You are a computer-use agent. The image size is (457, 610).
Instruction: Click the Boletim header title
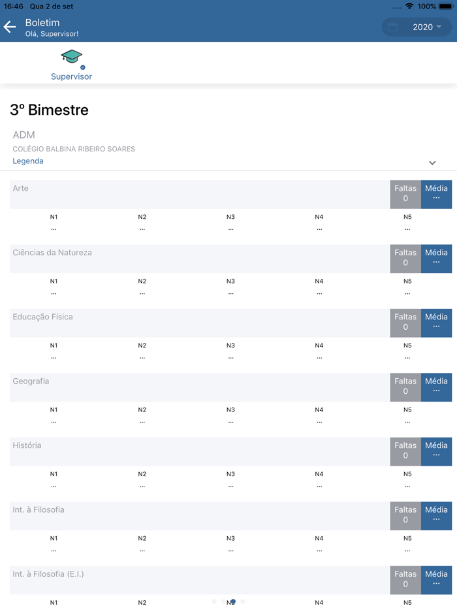coord(42,22)
